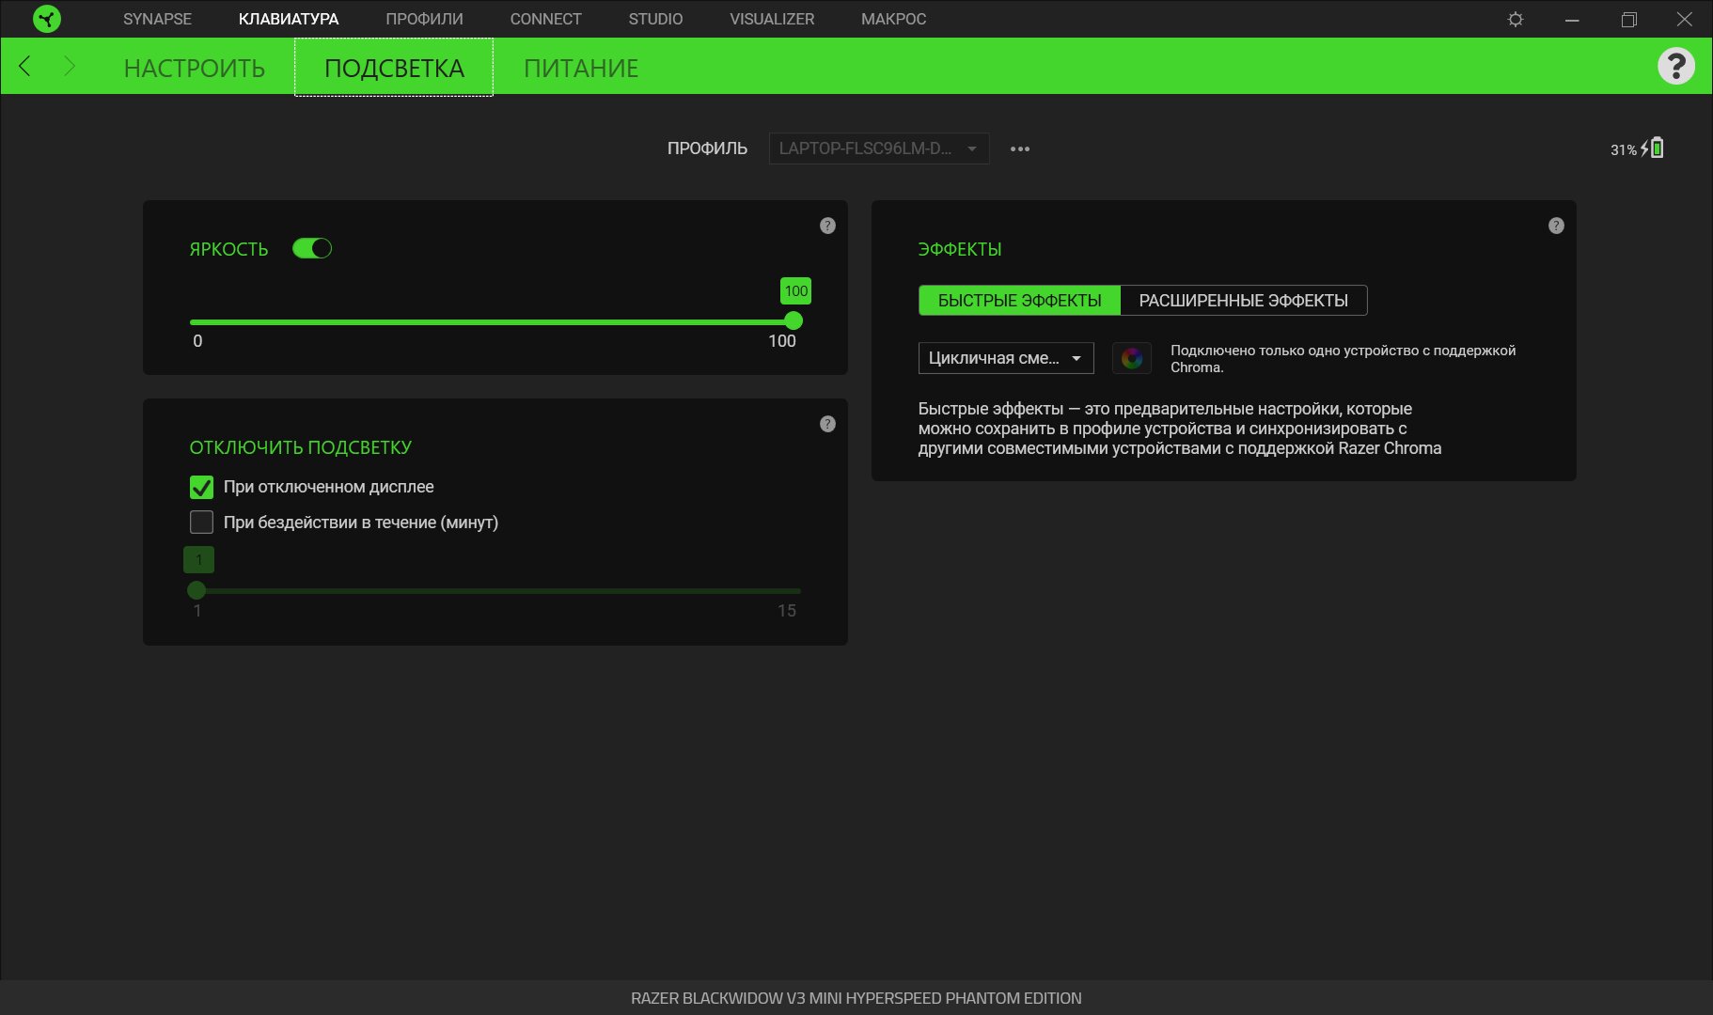Click the ЯРКОСТЬ heading

228,249
